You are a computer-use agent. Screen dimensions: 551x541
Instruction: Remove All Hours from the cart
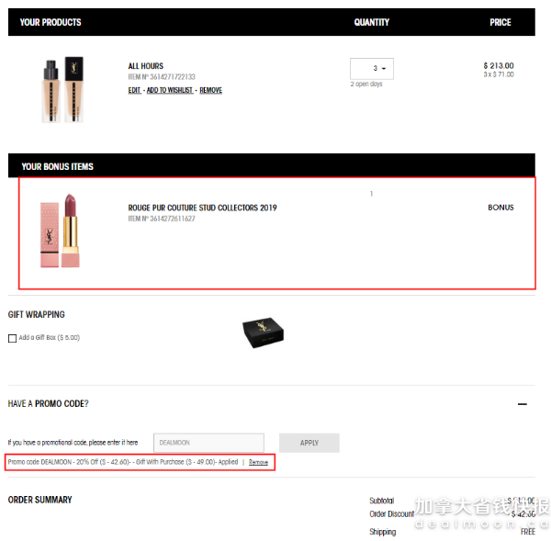[x=211, y=90]
